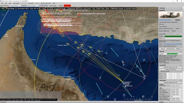Open the Nuclear weapons doctrine dropdown
This screenshot has height=103, width=184.
176,86
